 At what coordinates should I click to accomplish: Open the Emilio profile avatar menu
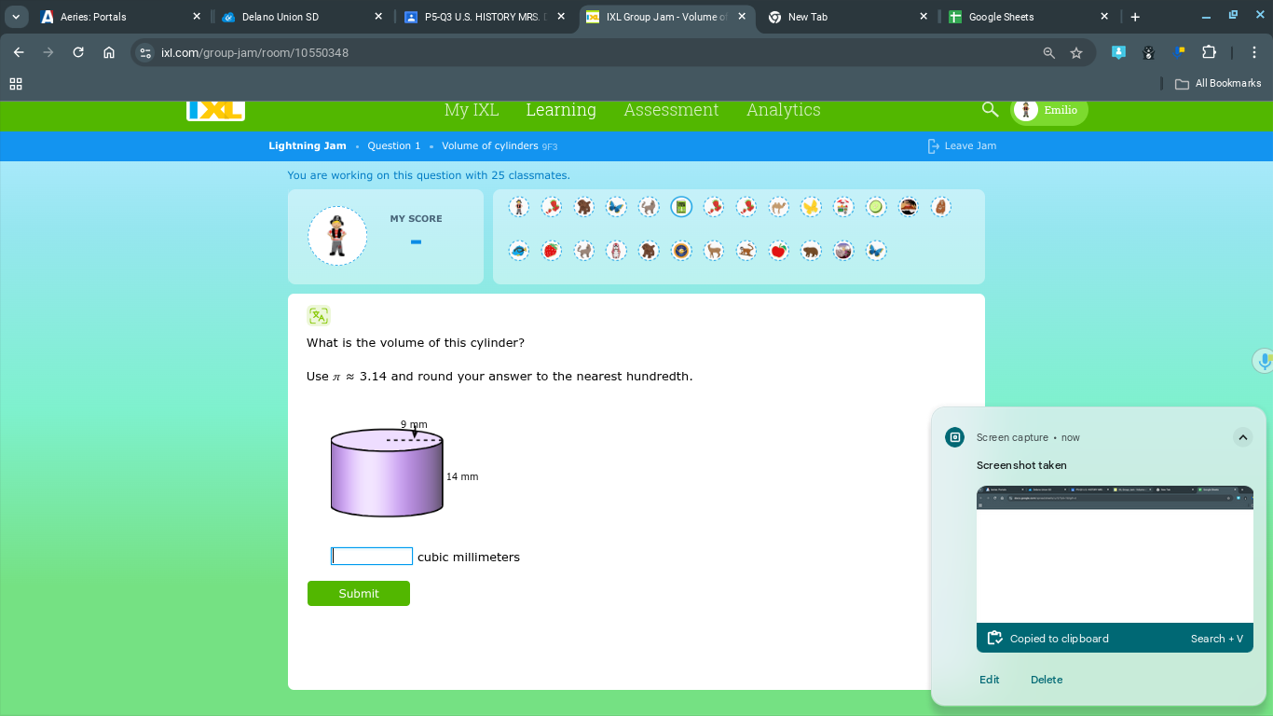tap(1048, 109)
